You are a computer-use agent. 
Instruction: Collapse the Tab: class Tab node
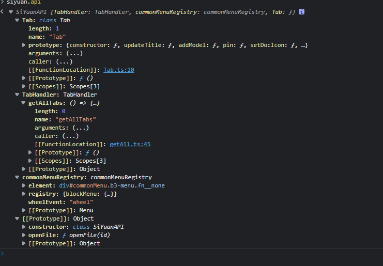pyautogui.click(x=17, y=20)
